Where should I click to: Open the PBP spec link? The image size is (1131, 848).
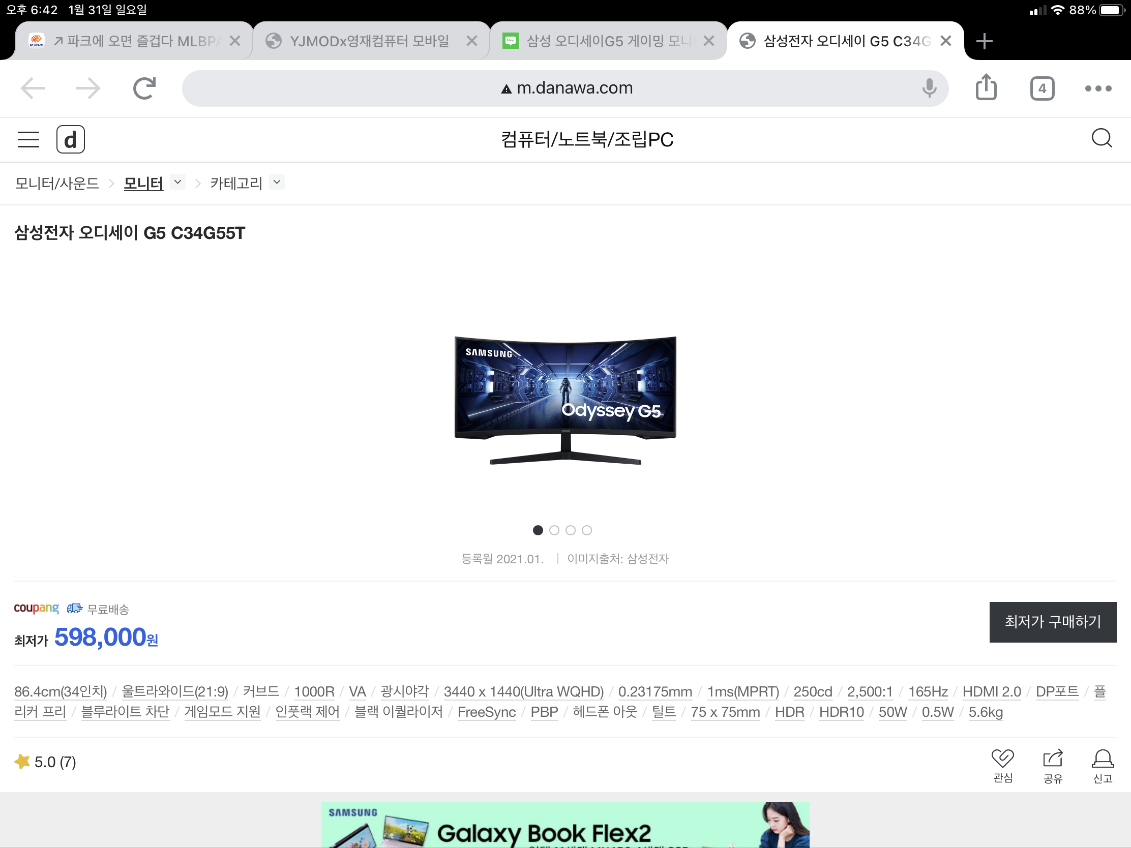(544, 712)
